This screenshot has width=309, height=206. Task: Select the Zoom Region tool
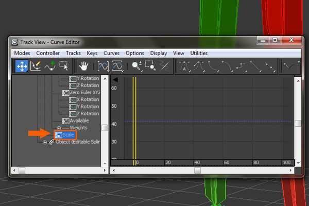(150, 66)
